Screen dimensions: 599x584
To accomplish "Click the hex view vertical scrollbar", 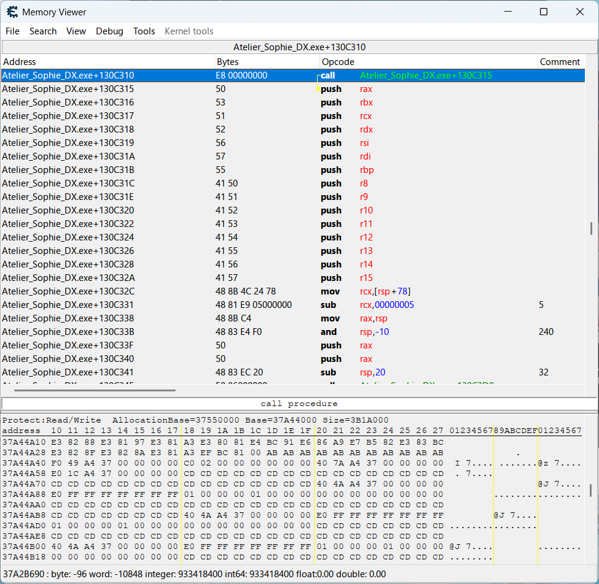I will (591, 490).
